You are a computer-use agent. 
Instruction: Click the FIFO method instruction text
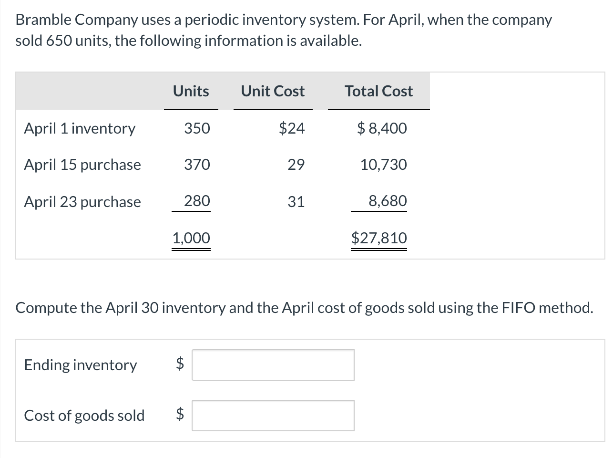pyautogui.click(x=304, y=308)
